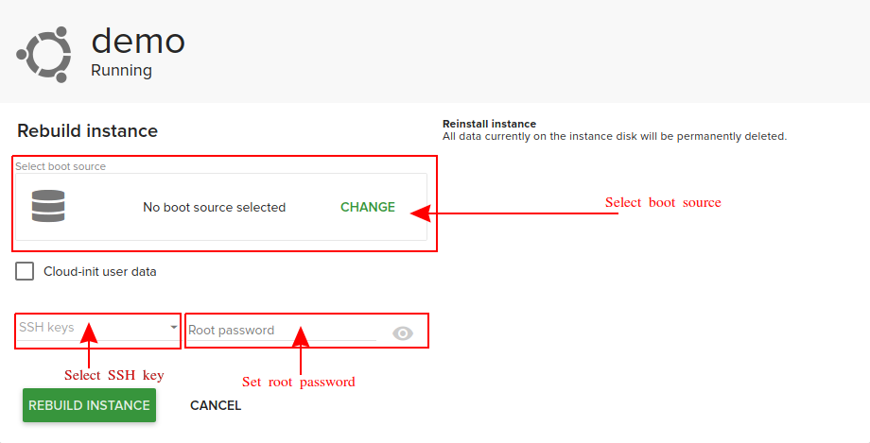Click the "No boot source selected" text
Screen dimensions: 870x443
point(214,207)
